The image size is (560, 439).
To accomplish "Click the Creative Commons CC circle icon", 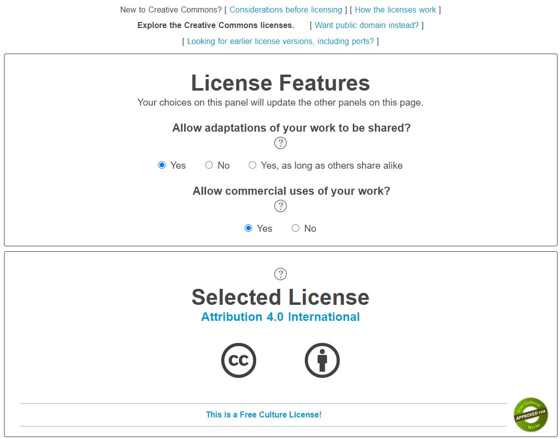I will pyautogui.click(x=239, y=360).
